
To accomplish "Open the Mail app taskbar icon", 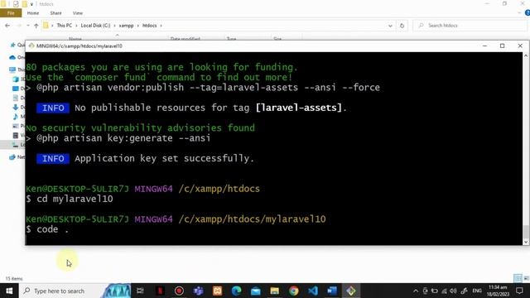I will (x=256, y=291).
